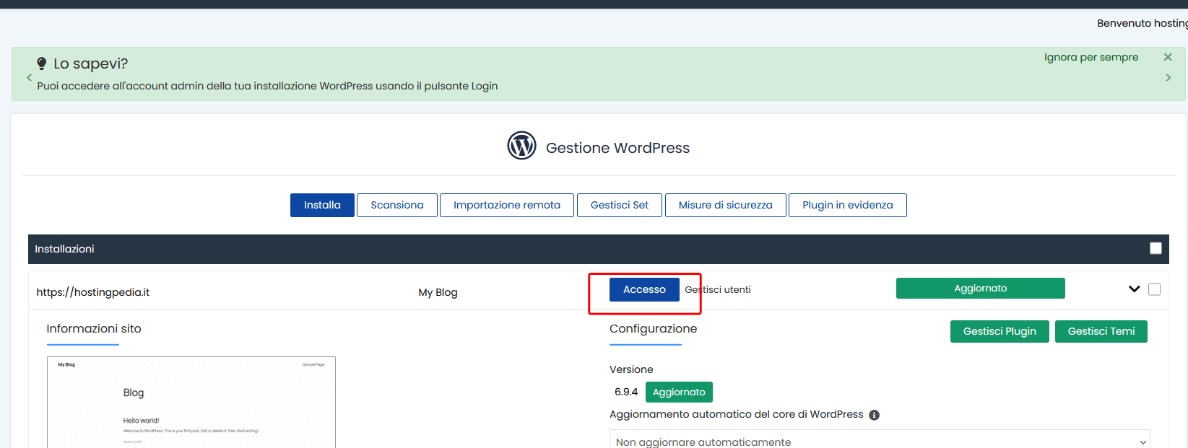
Task: Click the Informazioni sito heading
Action: [x=94, y=328]
